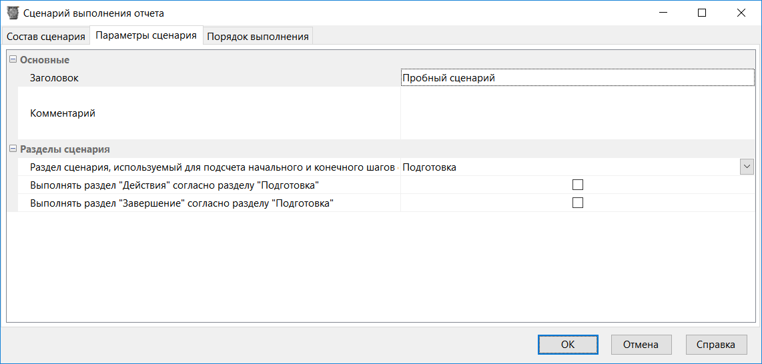Image resolution: width=762 pixels, height=364 pixels.
Task: Switch to the Состав сценария tab
Action: 46,37
